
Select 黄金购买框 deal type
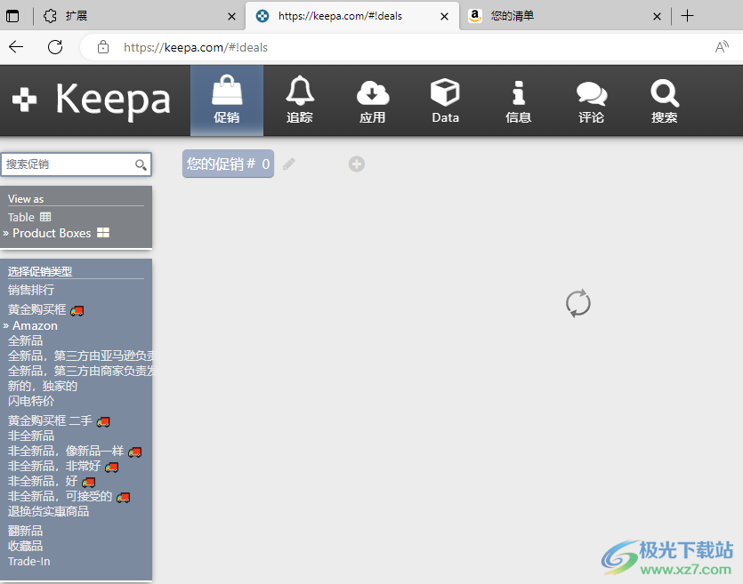pyautogui.click(x=45, y=309)
